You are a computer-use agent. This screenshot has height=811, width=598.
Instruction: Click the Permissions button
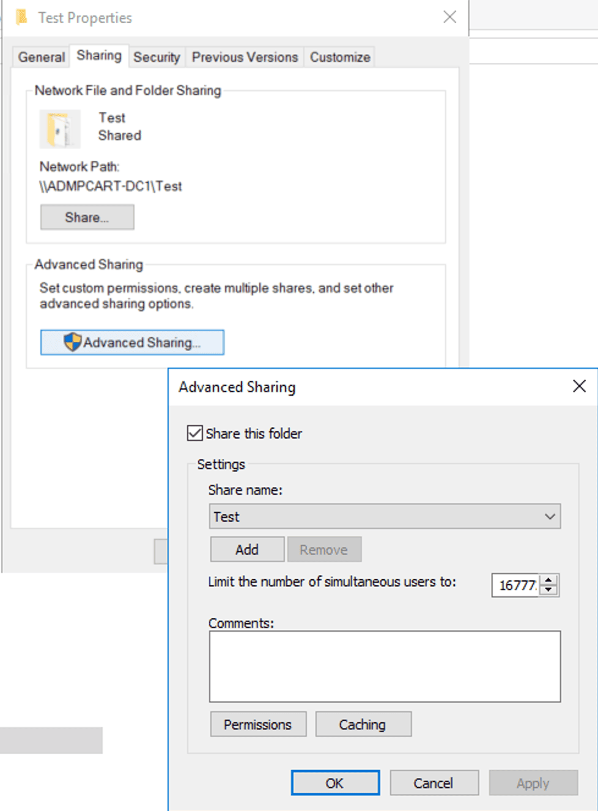(257, 724)
